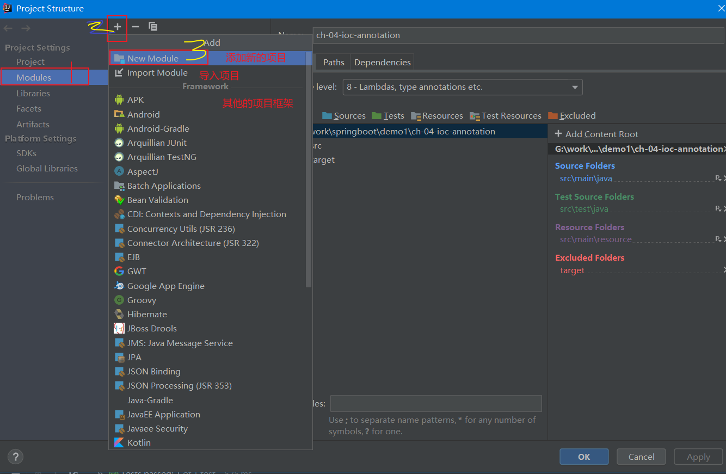
Task: Click the GWT Google icon
Action: [119, 271]
